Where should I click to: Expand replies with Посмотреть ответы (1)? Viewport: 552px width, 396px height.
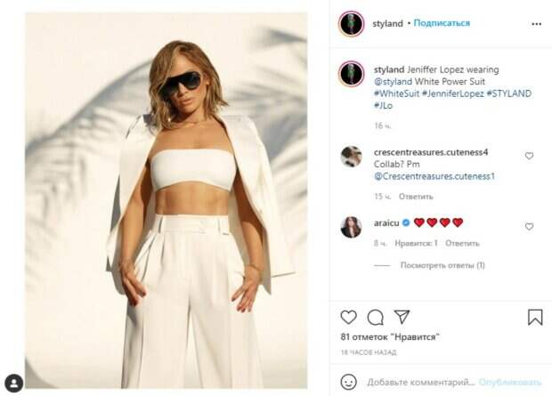[442, 265]
